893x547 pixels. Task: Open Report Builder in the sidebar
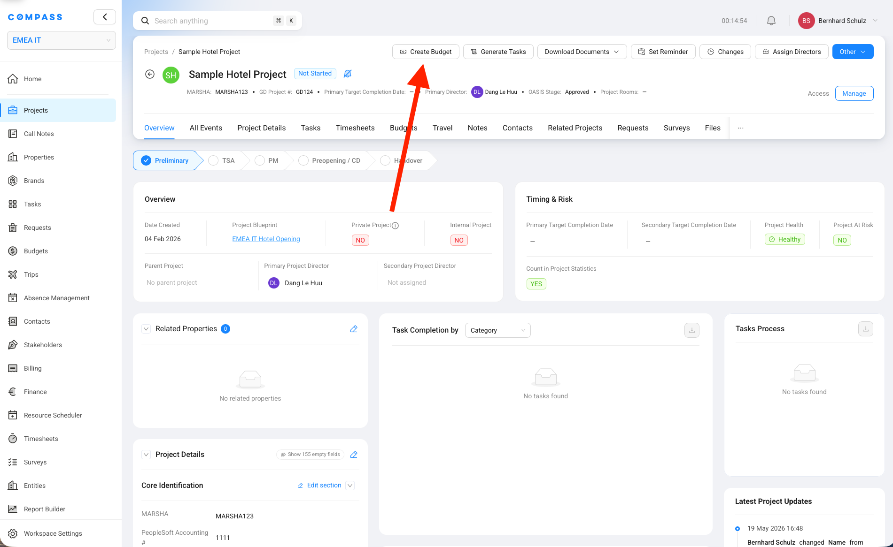(x=45, y=509)
